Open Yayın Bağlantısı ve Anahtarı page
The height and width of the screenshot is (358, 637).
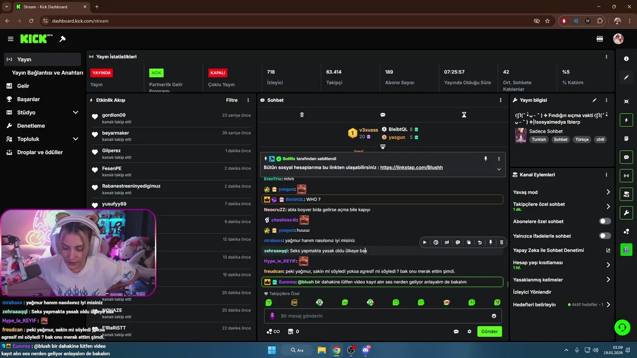pyautogui.click(x=47, y=73)
